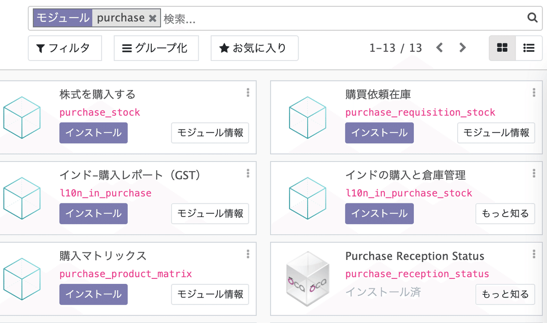Open the フィルタ dropdown

click(x=65, y=47)
